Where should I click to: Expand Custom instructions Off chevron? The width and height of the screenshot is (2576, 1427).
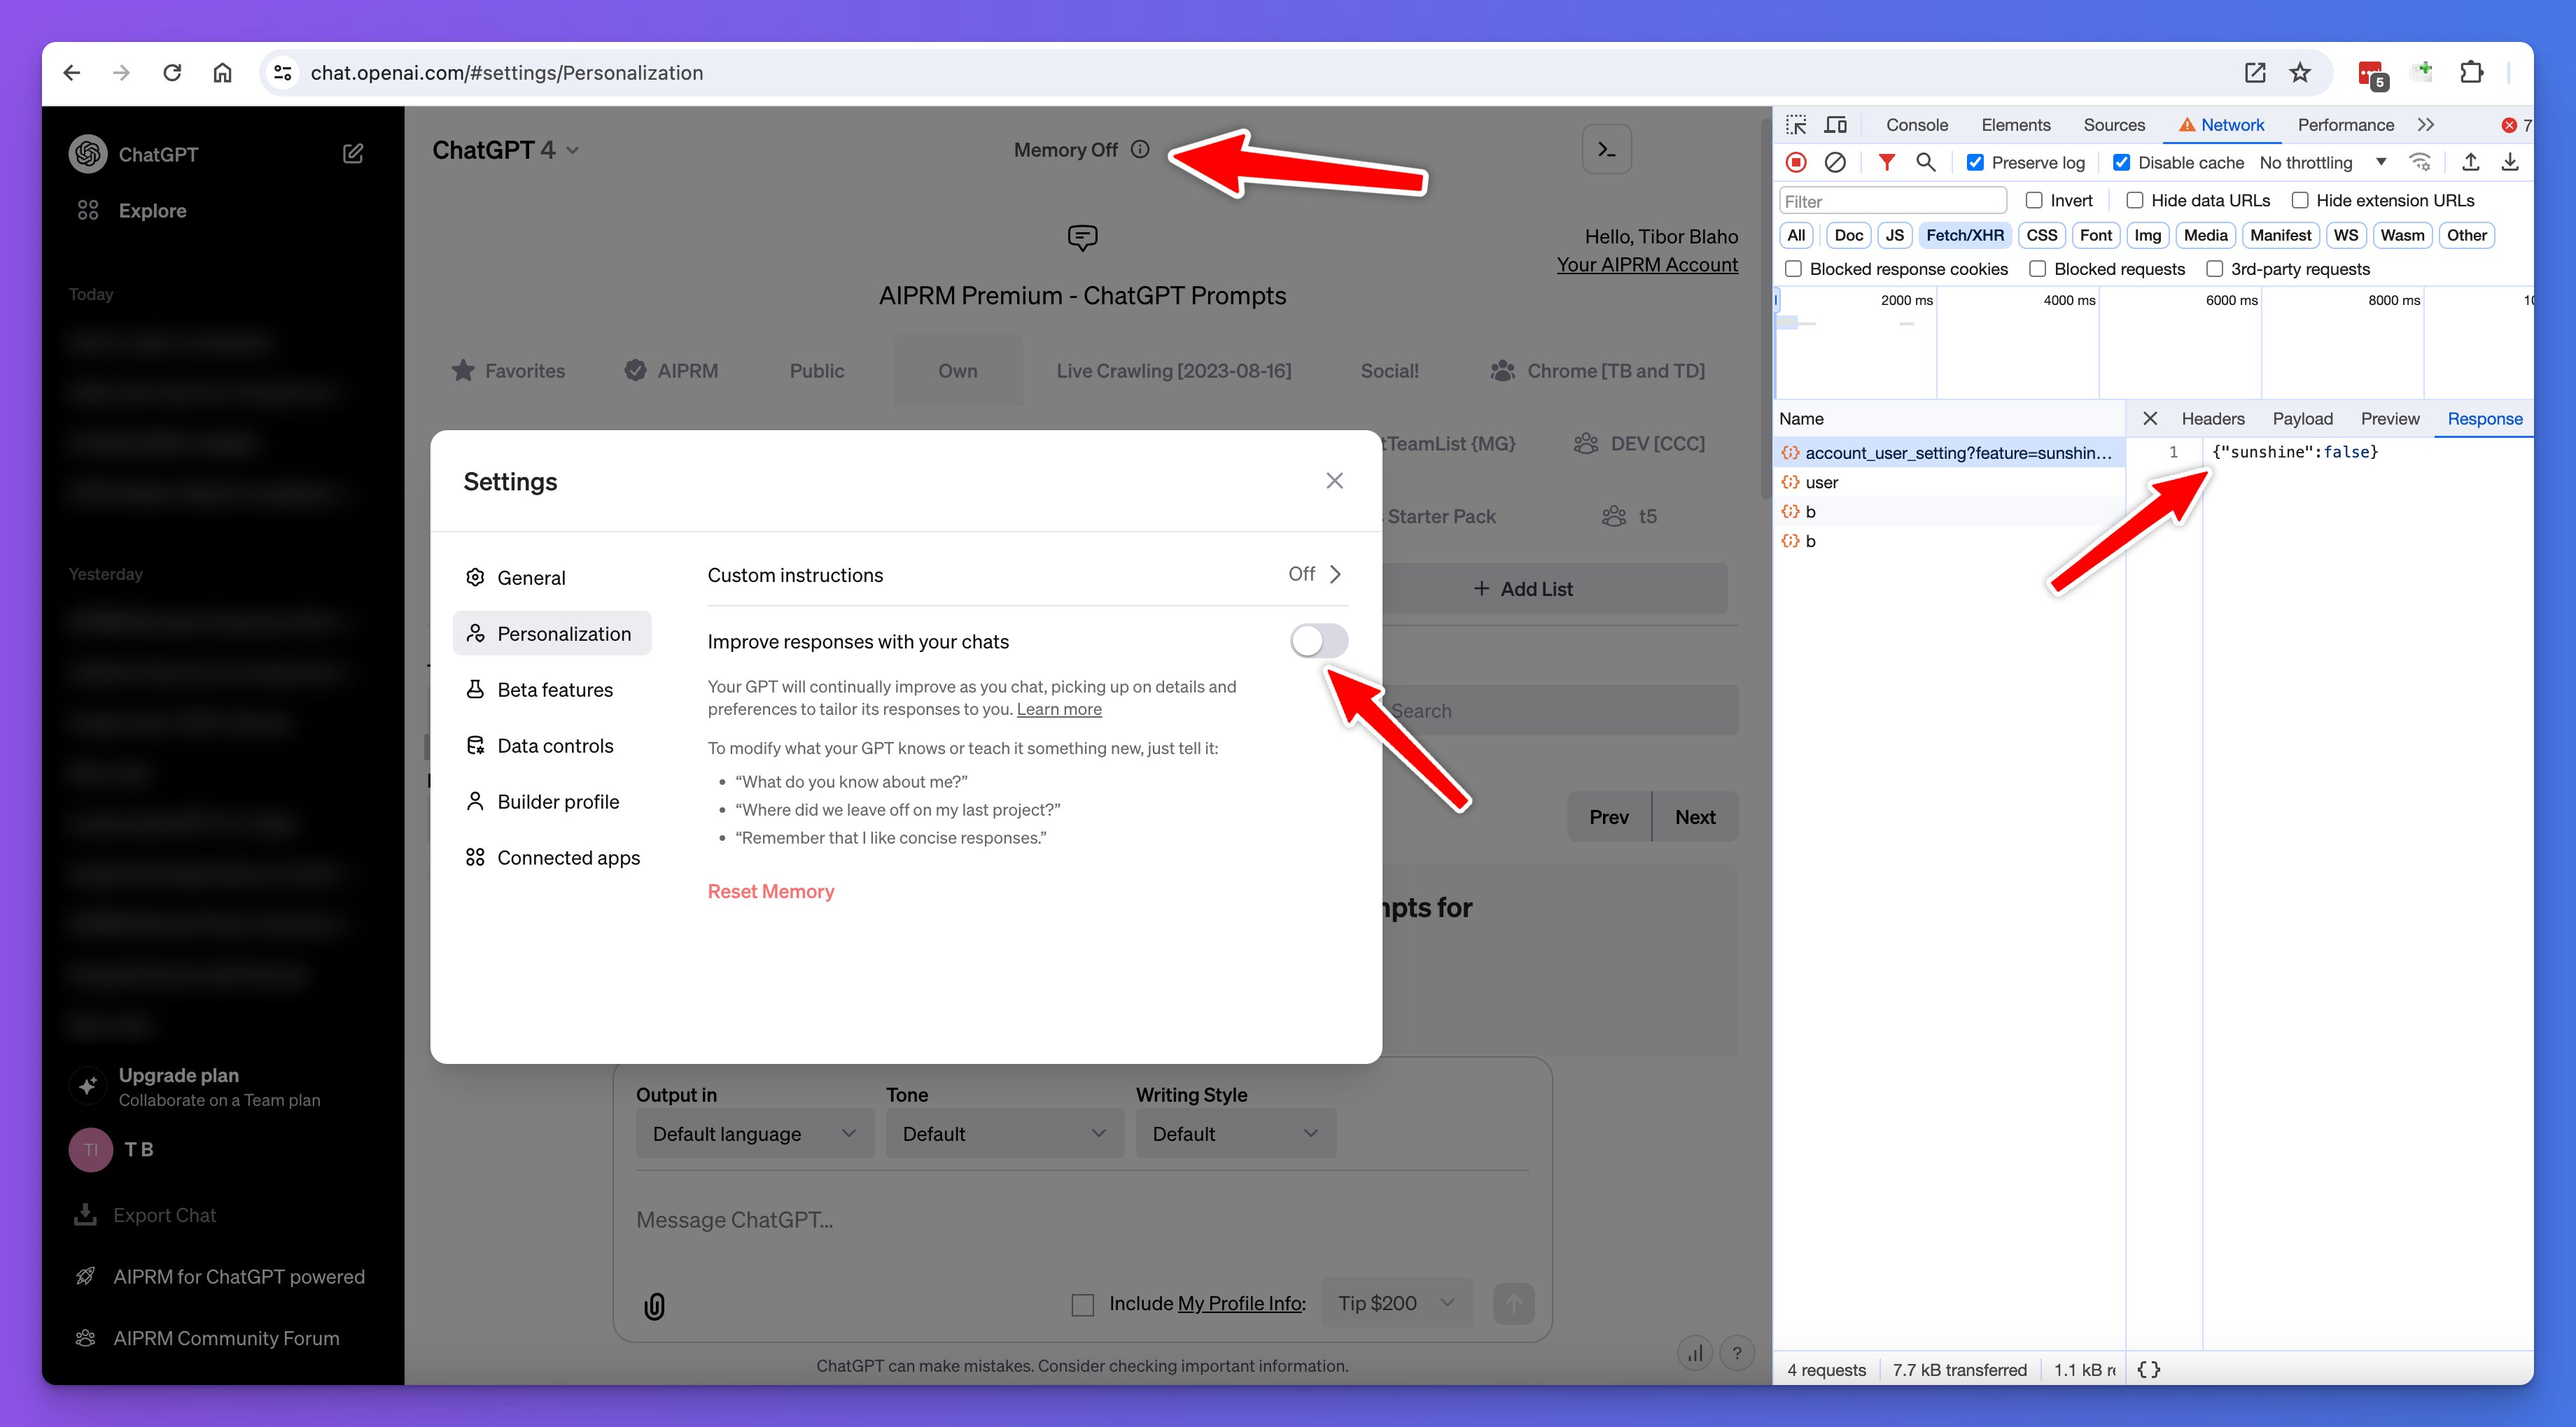coord(1334,574)
